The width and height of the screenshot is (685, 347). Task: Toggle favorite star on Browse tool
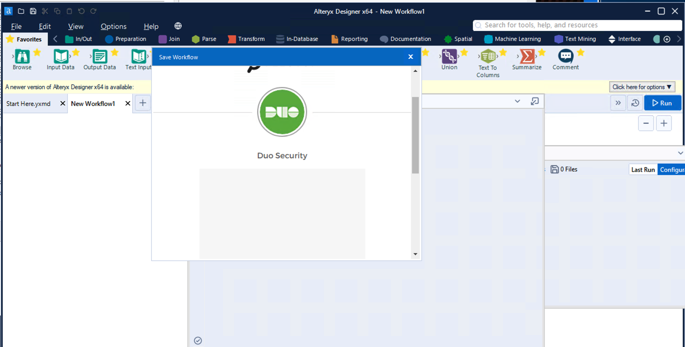[x=37, y=52]
